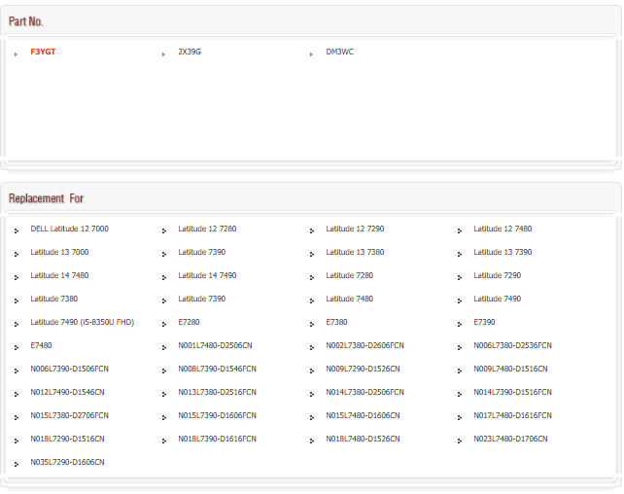Select N018L7290-D1516CN entry
This screenshot has height=494, width=624.
68,440
